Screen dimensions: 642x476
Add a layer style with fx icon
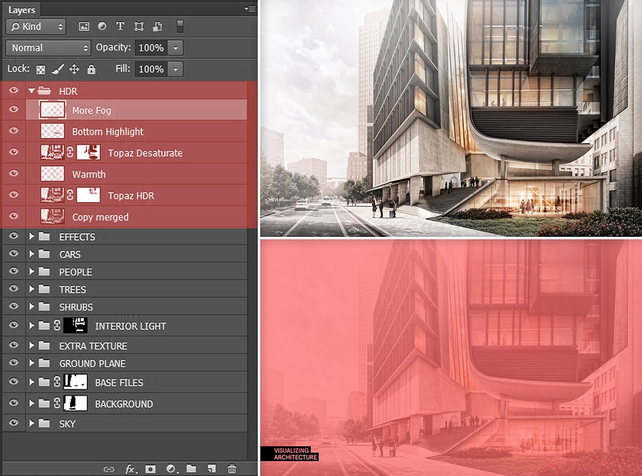click(x=130, y=469)
